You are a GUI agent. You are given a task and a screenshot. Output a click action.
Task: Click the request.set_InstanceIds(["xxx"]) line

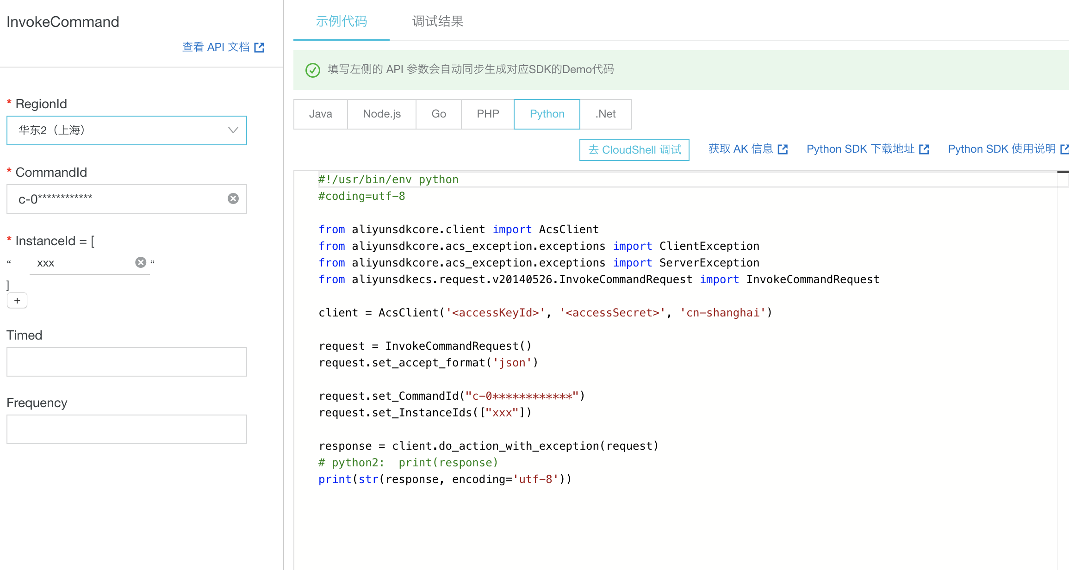425,413
